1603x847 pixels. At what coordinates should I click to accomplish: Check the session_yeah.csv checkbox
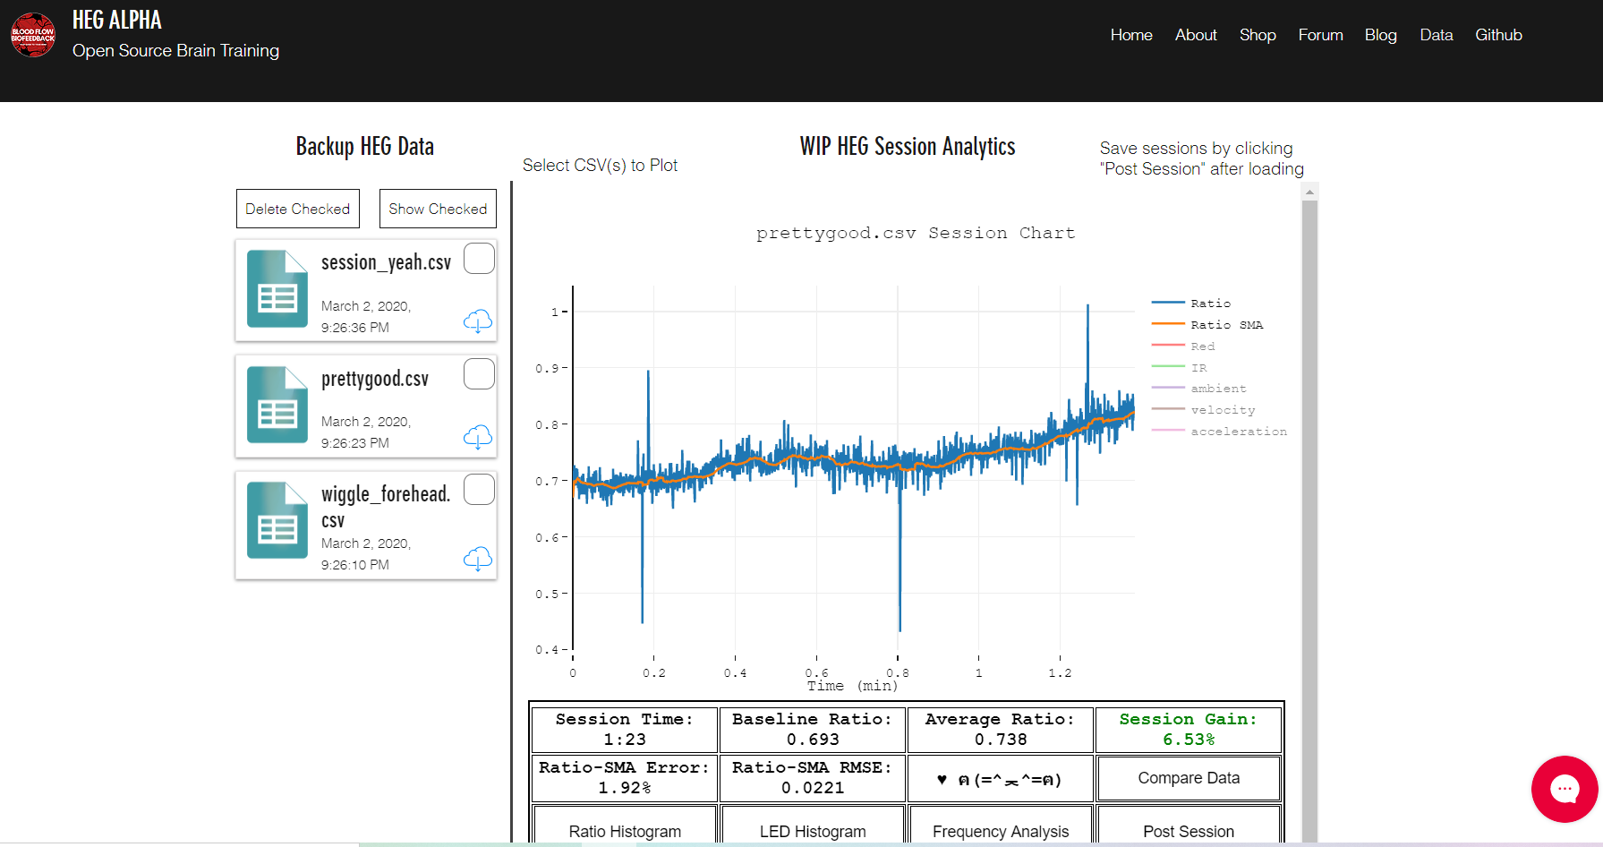pos(479,259)
